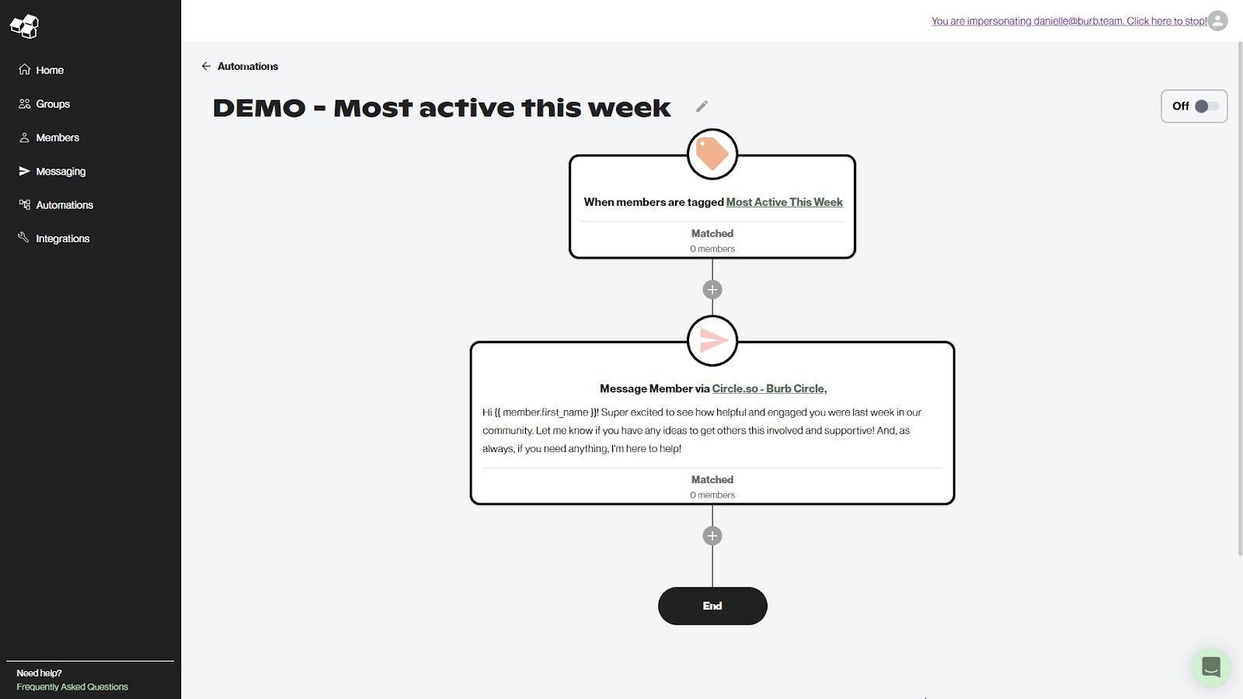Viewport: 1243px width, 699px height.
Task: Click the Most Active This Week tag link
Action: (784, 202)
